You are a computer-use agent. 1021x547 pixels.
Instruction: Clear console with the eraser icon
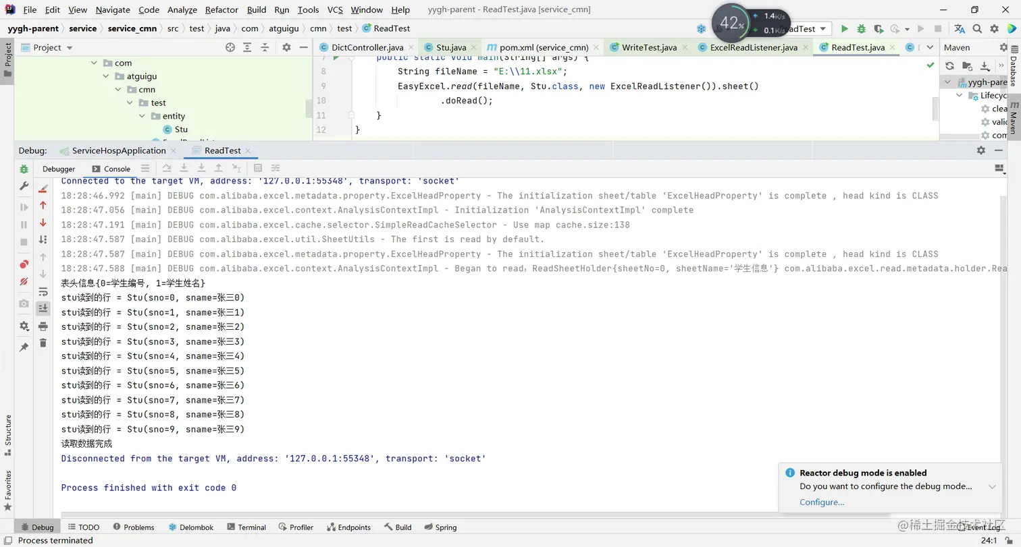point(43,188)
